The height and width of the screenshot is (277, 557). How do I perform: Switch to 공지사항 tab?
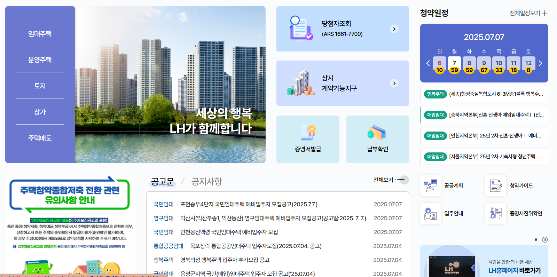[x=206, y=181]
